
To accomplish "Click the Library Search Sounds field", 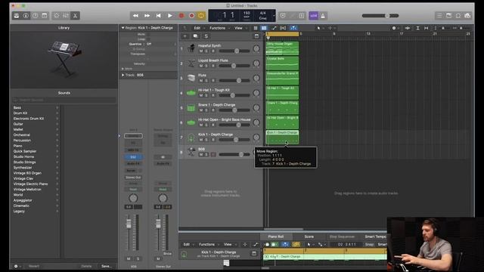I will pos(64,100).
